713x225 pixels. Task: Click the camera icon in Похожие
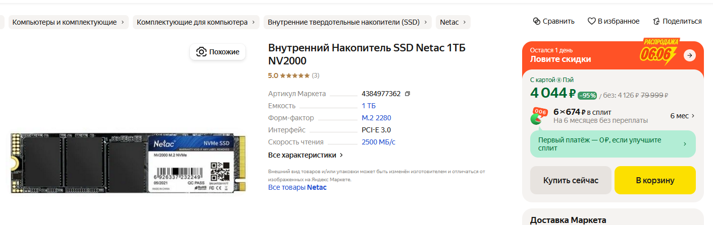tap(201, 52)
